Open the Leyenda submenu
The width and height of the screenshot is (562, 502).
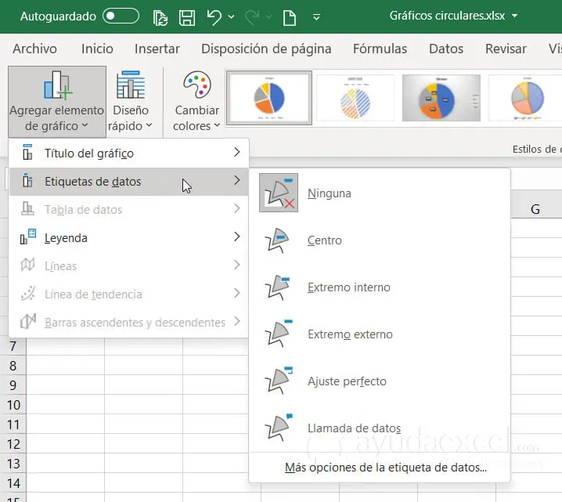[x=129, y=238]
